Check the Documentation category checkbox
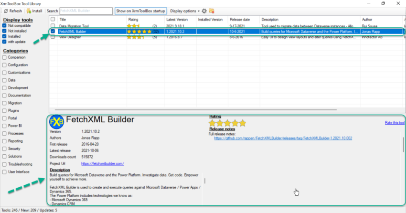The image size is (406, 213). coord(4,96)
